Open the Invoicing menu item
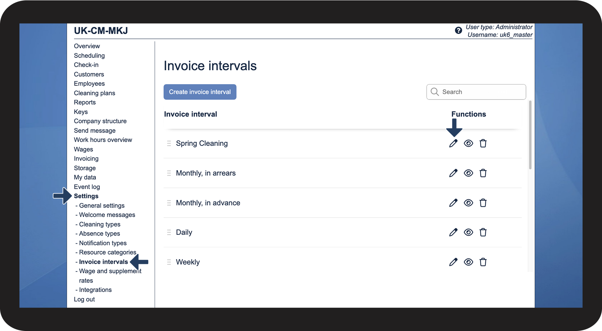The height and width of the screenshot is (331, 602). click(86, 159)
